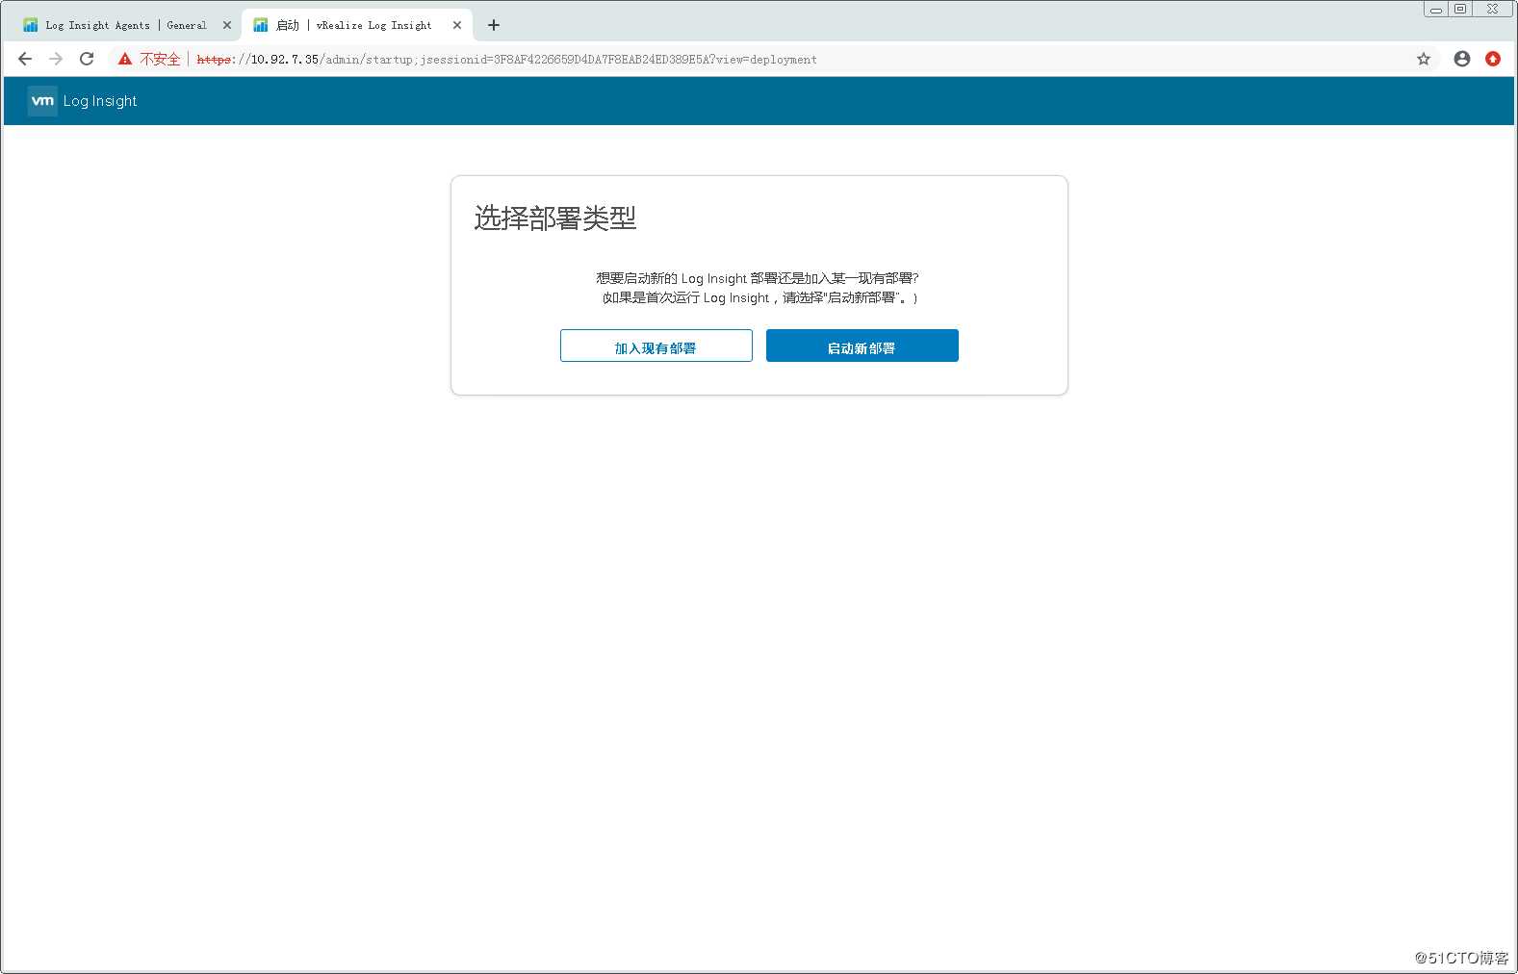This screenshot has width=1518, height=974.
Task: Click the red update notification icon
Action: tap(1493, 59)
